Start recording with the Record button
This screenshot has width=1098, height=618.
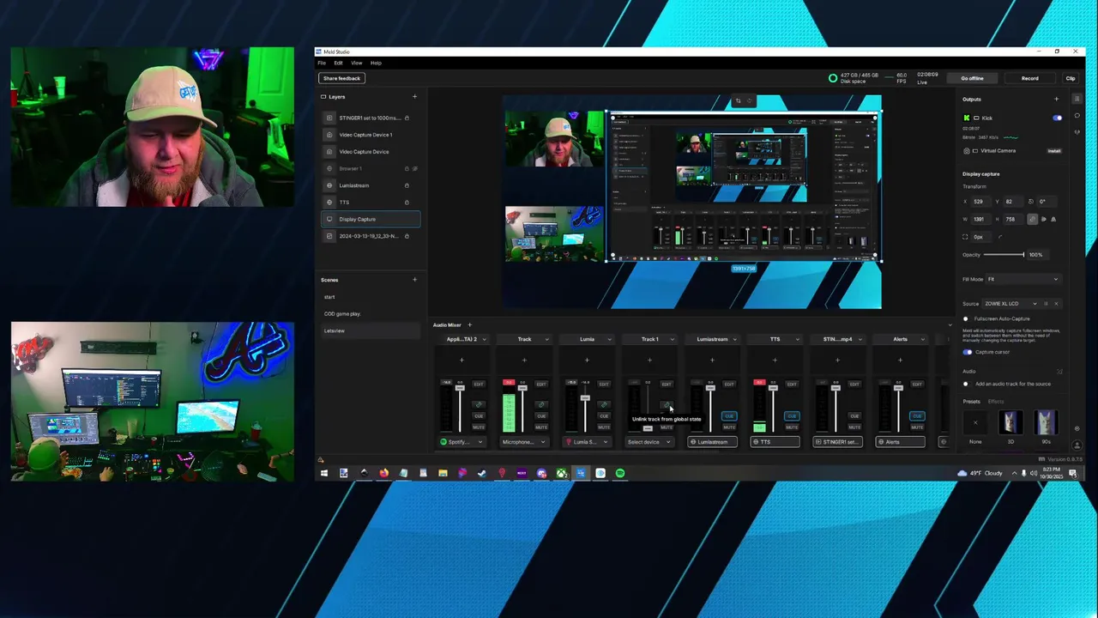1029,78
